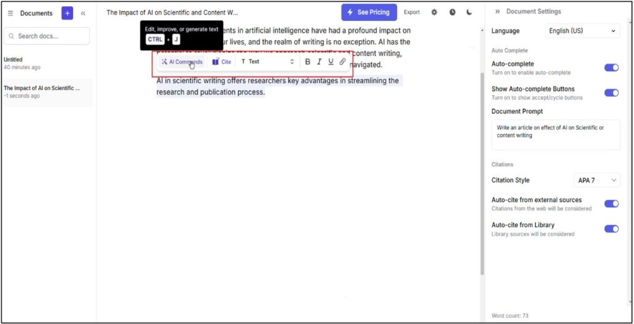Click the Document Settings heading

(x=533, y=11)
